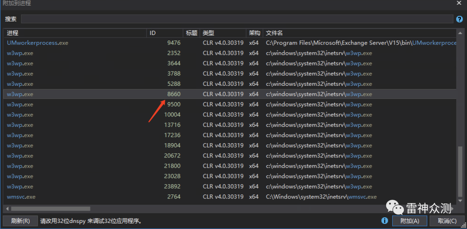Click the horizontal scrollbar left arrow
Viewport: 467px width, 229px height.
[7, 209]
